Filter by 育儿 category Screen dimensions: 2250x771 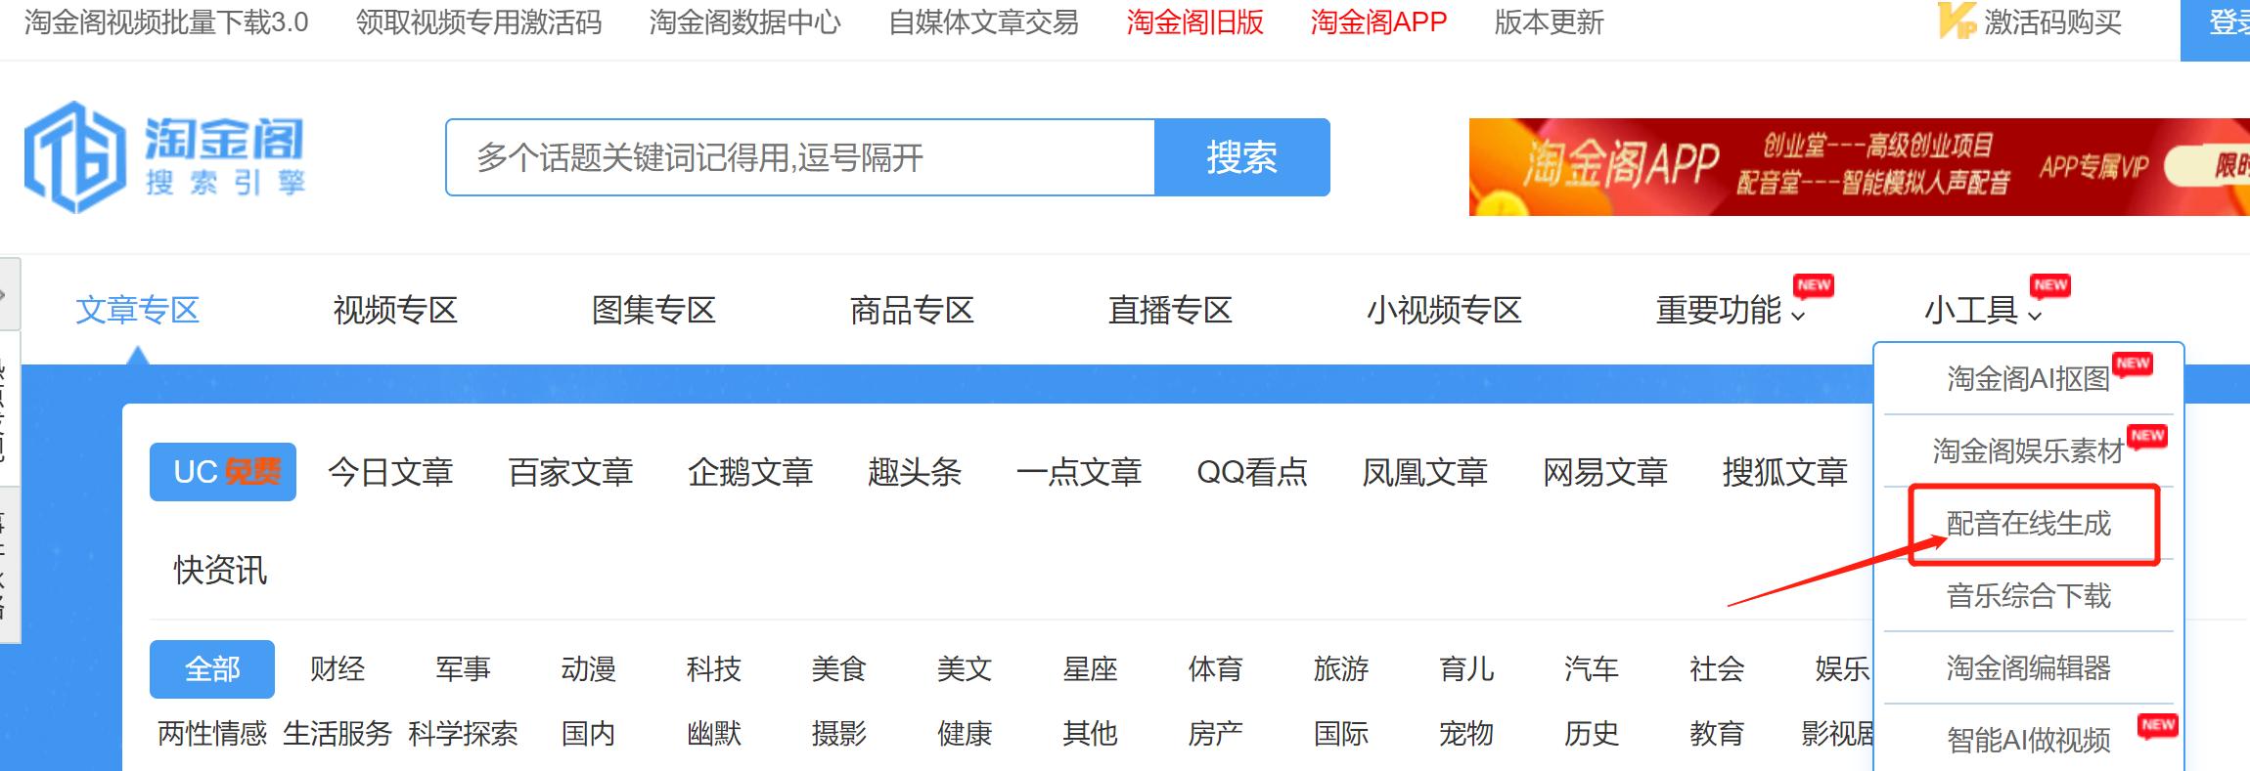pyautogui.click(x=1466, y=669)
